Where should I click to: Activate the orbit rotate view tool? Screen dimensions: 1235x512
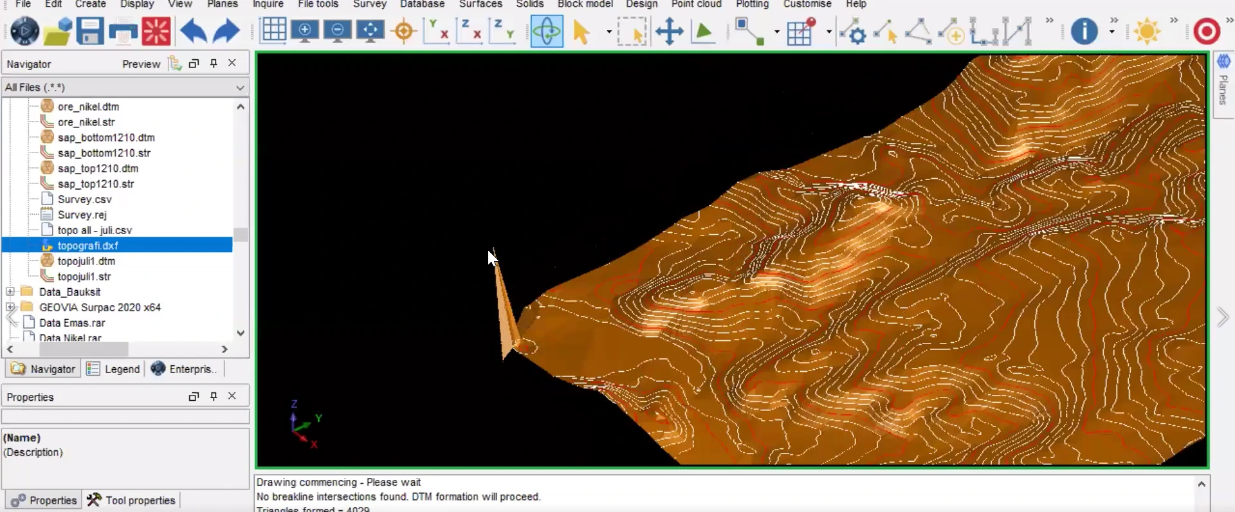[x=547, y=31]
